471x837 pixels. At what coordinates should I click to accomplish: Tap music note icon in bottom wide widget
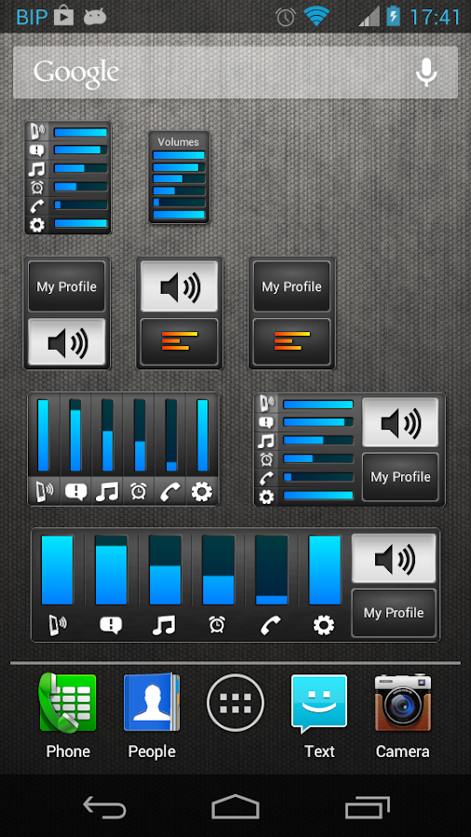point(164,625)
